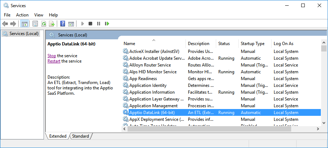The width and height of the screenshot is (328, 148).
Task: Open the View menu
Action: point(39,15)
